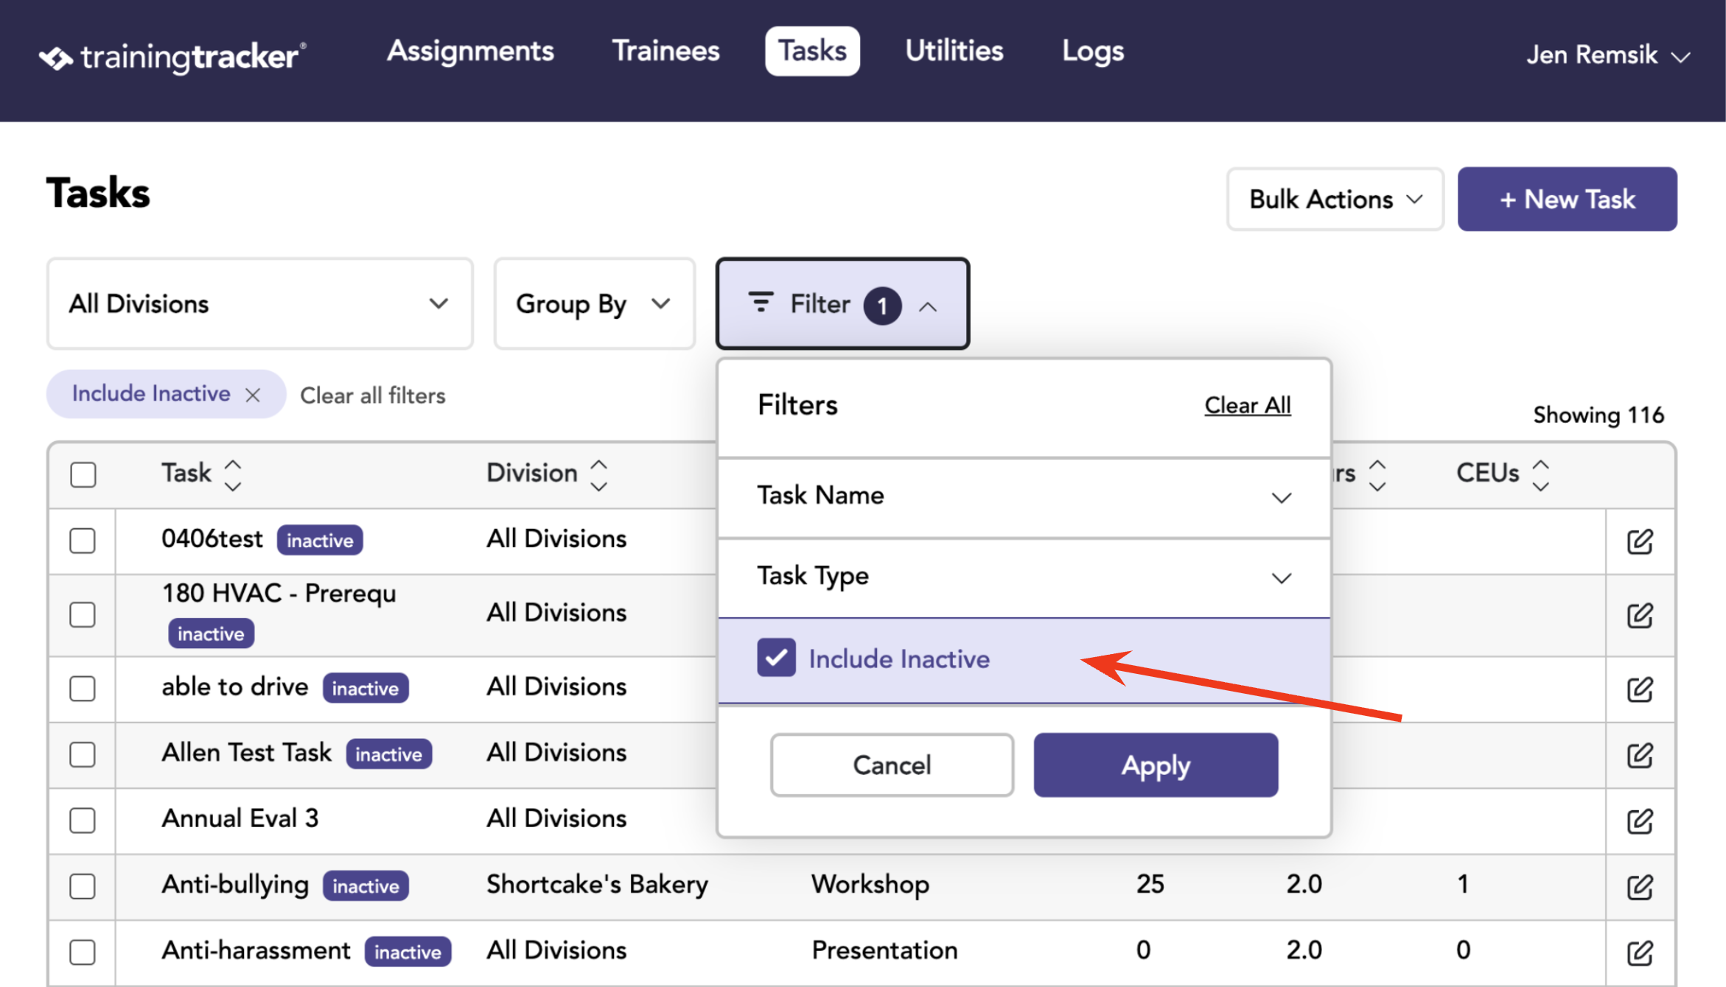
Task: Open edit for 180 HVAC - Prerequ row
Action: 1640,615
